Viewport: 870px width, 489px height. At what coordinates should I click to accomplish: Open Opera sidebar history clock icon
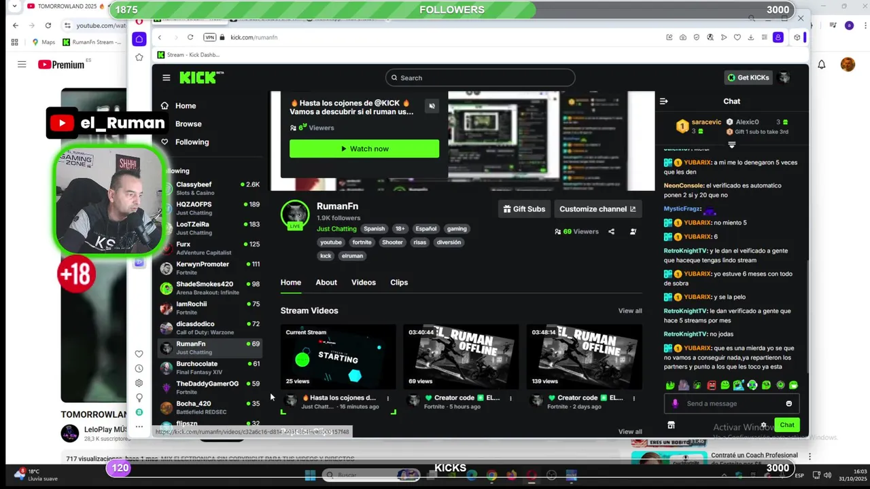pos(139,369)
